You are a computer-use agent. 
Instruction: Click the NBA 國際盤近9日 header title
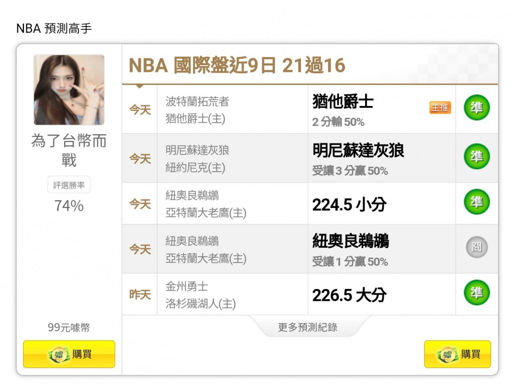[237, 66]
